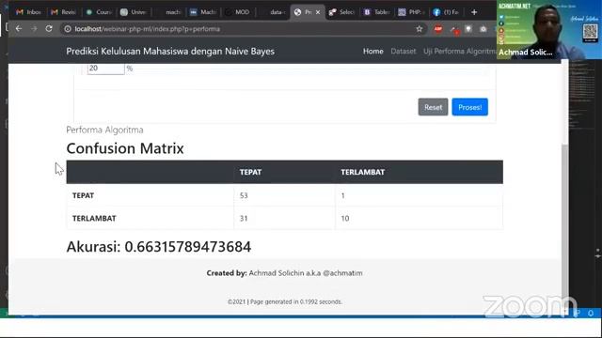The width and height of the screenshot is (602, 338).
Task: Go forward in browser history
Action: [34, 29]
